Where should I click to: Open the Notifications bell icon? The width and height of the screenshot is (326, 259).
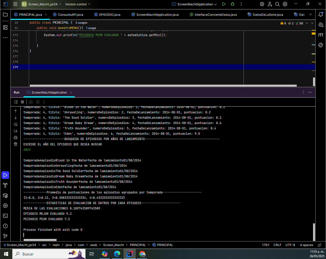pyautogui.click(x=321, y=14)
